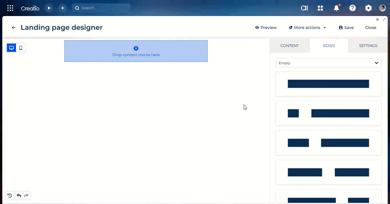Switch to the CONTENT tab
The height and width of the screenshot is (204, 390).
(289, 46)
